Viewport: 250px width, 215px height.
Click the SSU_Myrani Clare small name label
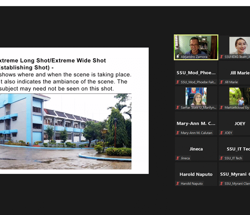point(237,183)
